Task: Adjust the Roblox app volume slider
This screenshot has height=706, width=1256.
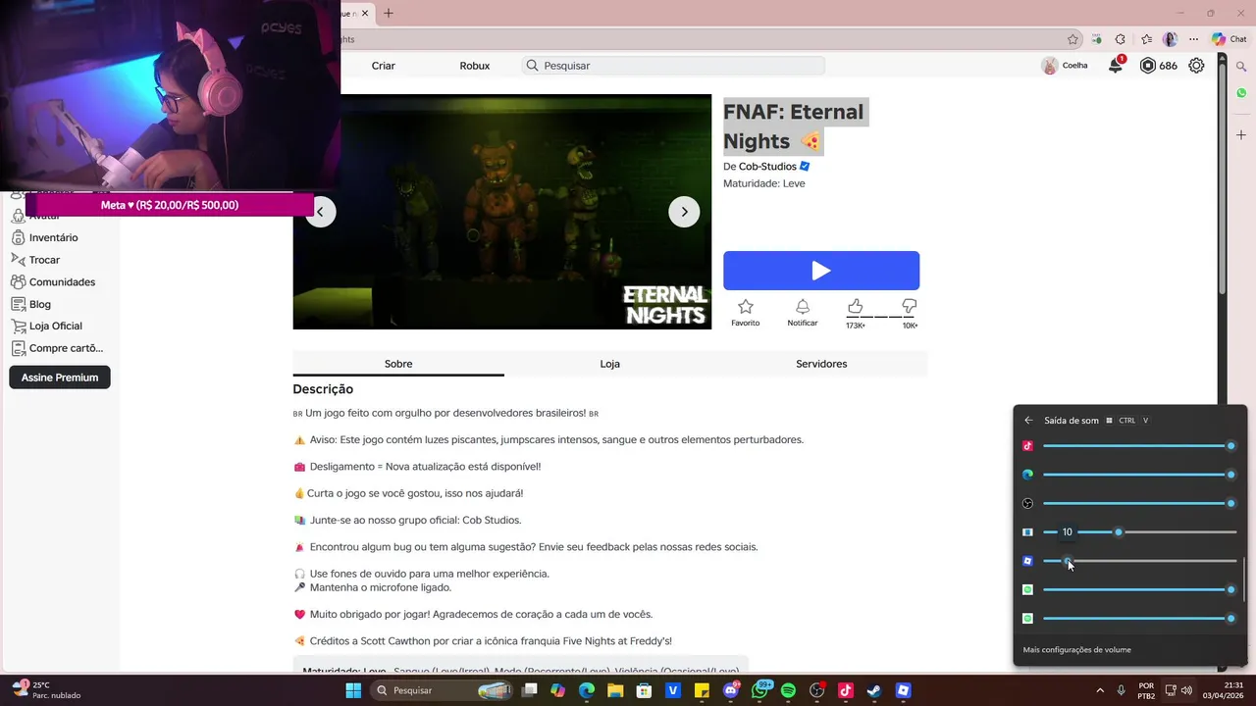Action: (1139, 561)
